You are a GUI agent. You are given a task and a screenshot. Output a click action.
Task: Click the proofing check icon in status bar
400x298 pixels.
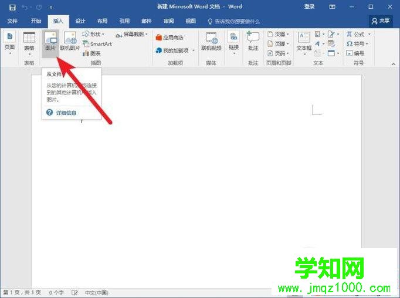[74, 292]
